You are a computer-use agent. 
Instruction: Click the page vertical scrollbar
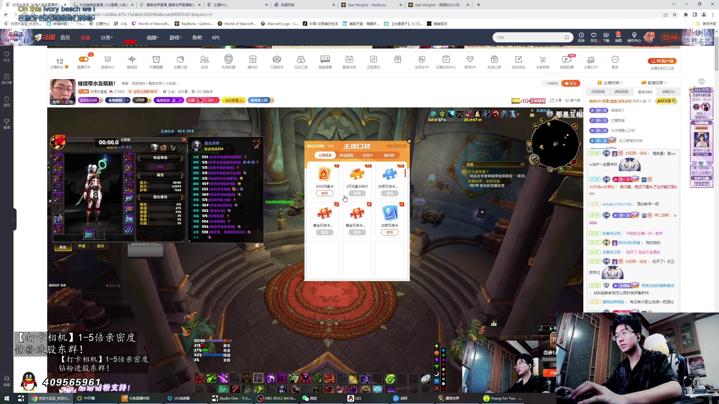pos(716,53)
